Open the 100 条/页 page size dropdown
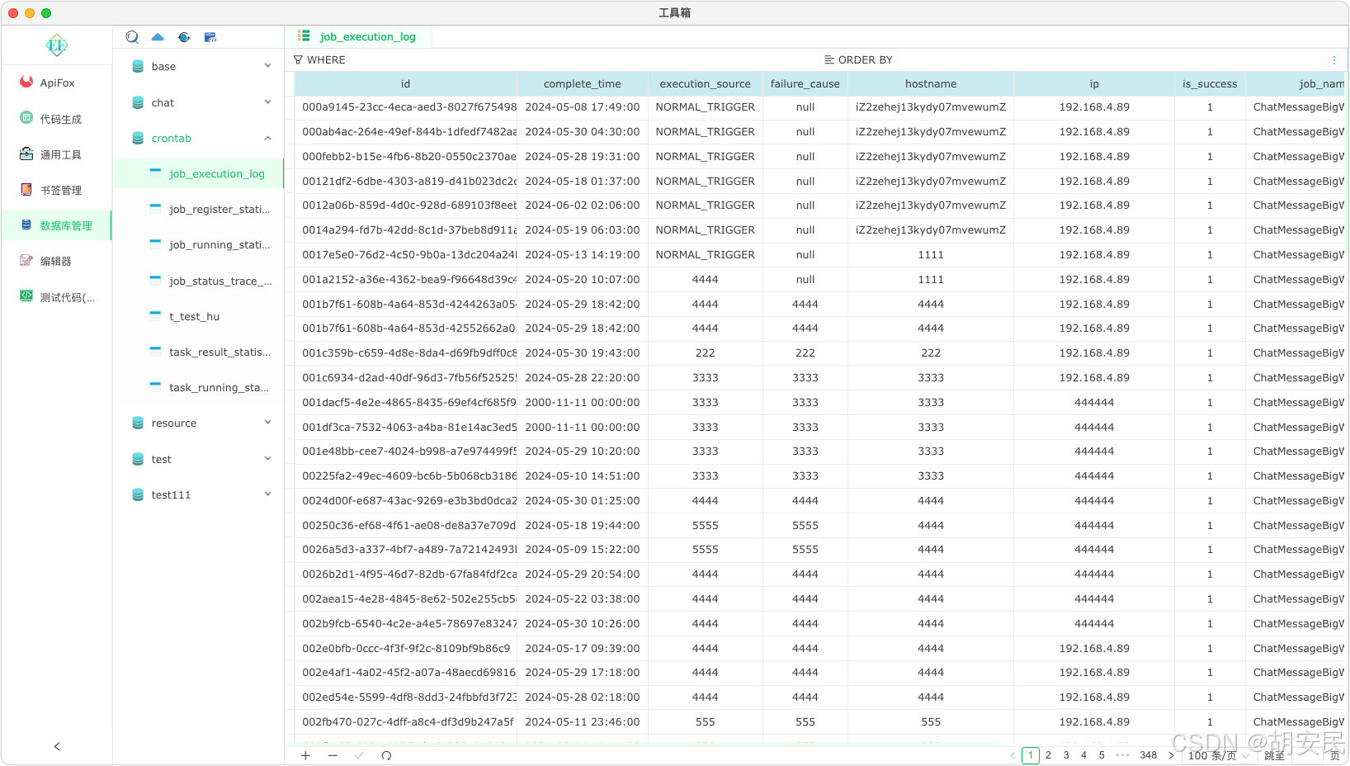1350x766 pixels. pyautogui.click(x=1219, y=755)
